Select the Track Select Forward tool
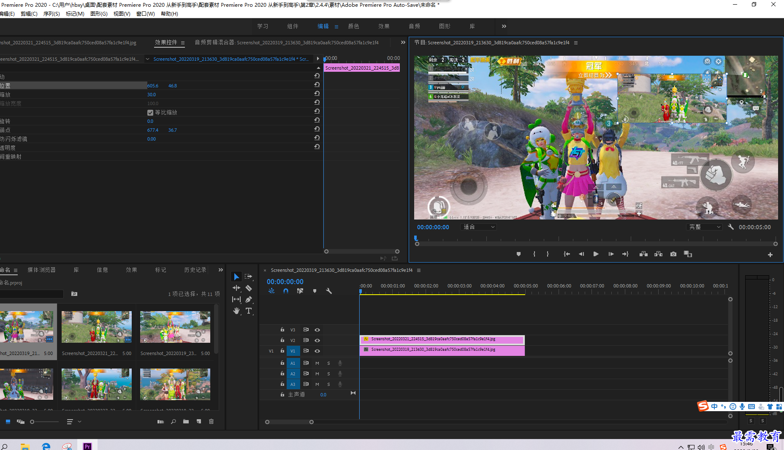784x450 pixels. pyautogui.click(x=248, y=277)
